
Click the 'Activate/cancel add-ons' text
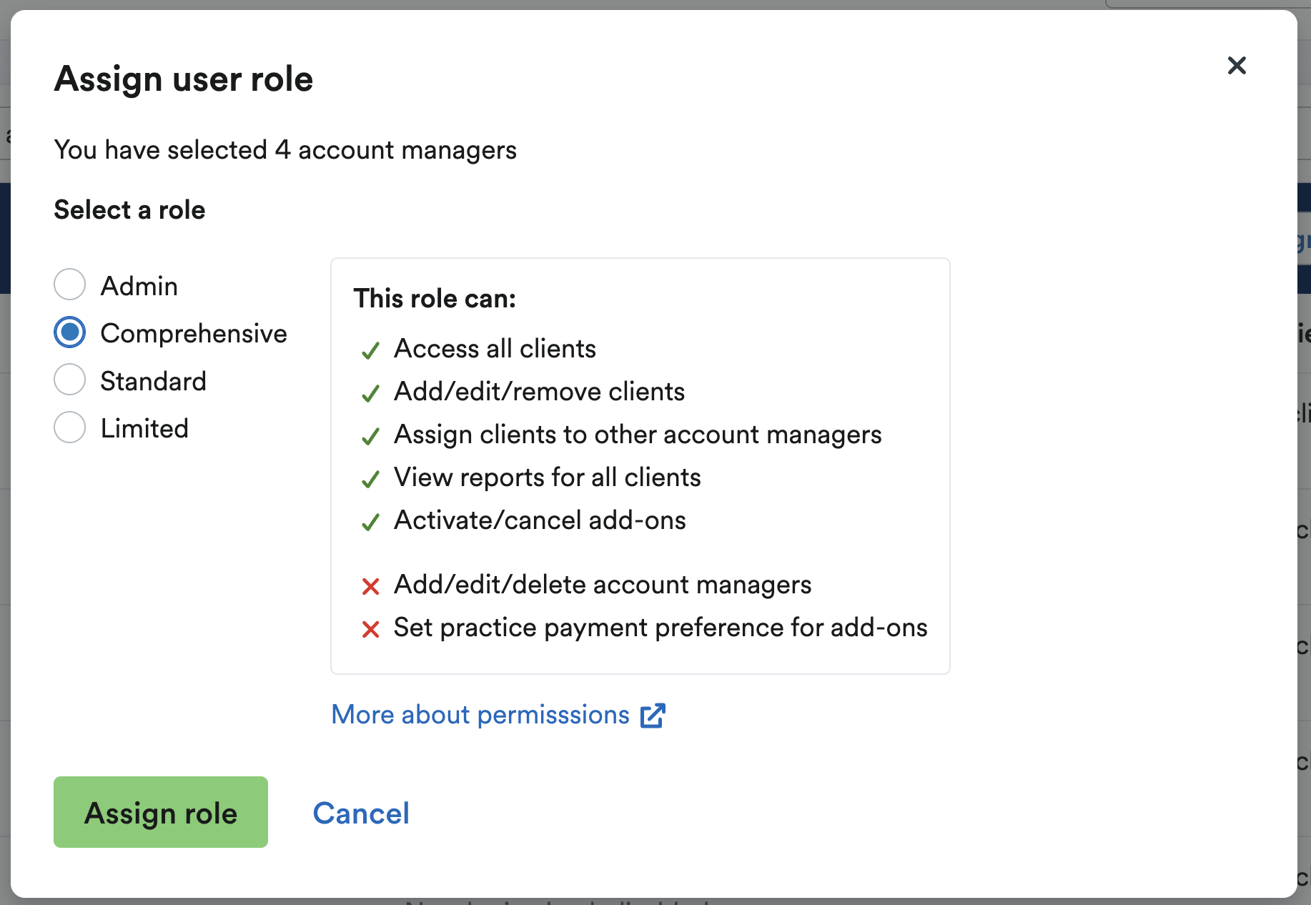540,520
